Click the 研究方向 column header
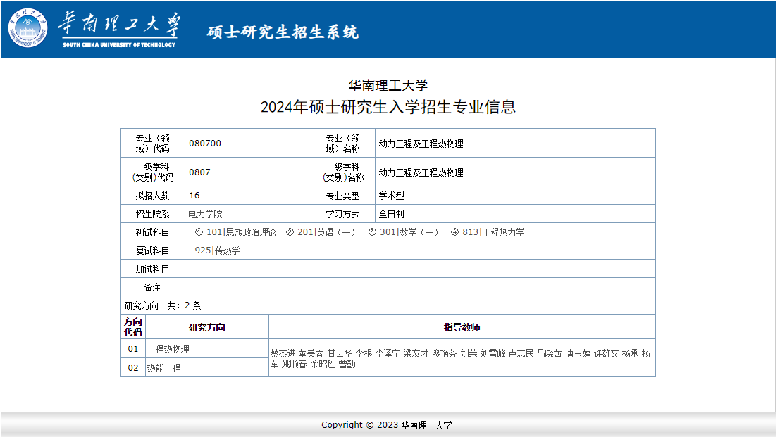This screenshot has width=780, height=437. 207,328
